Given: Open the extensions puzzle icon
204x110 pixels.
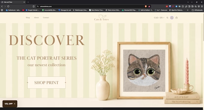Looking at the screenshot, I should 183,6.
